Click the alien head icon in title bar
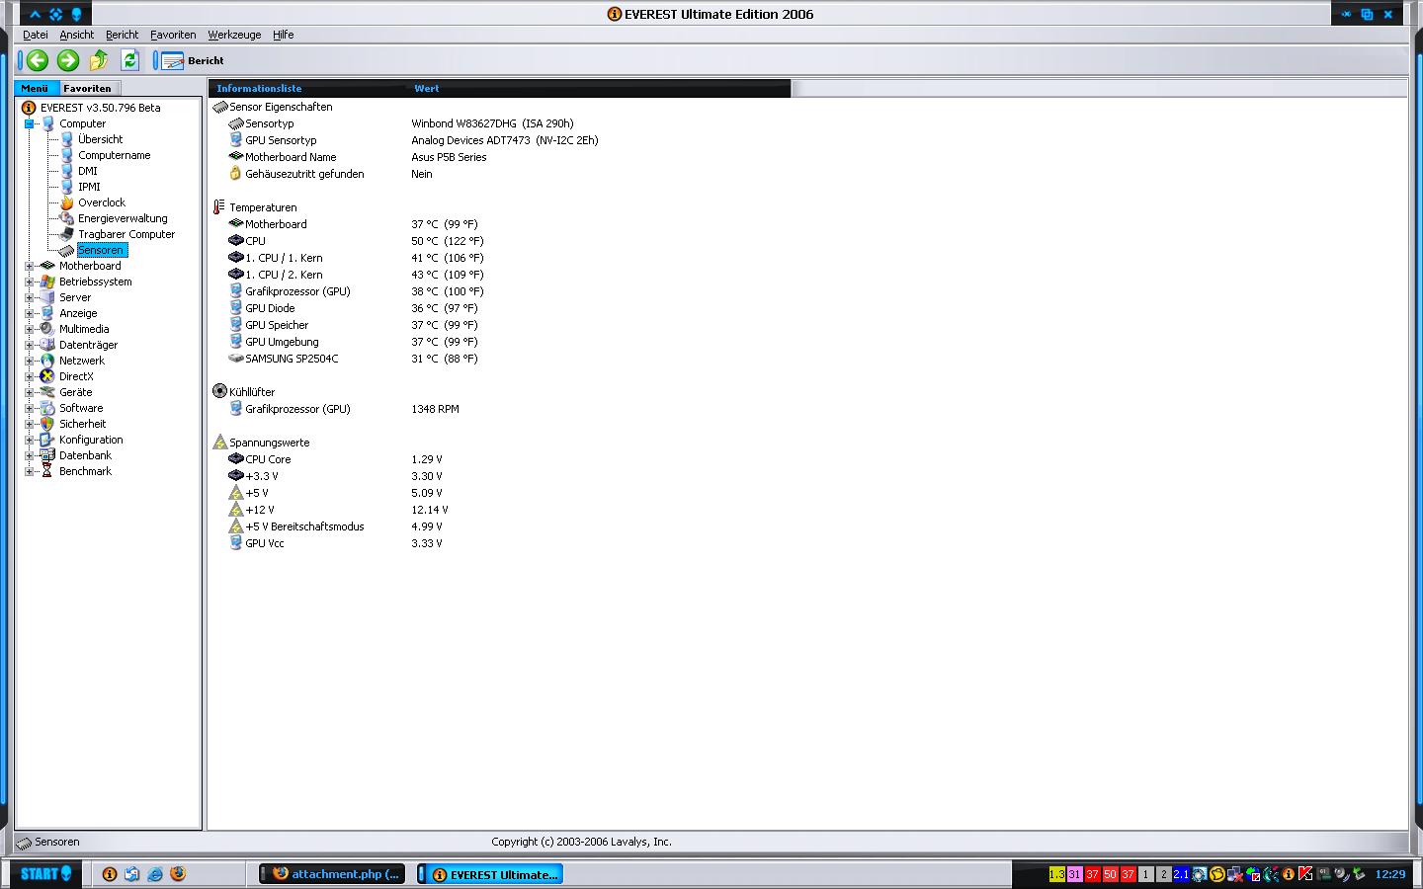 [76, 14]
